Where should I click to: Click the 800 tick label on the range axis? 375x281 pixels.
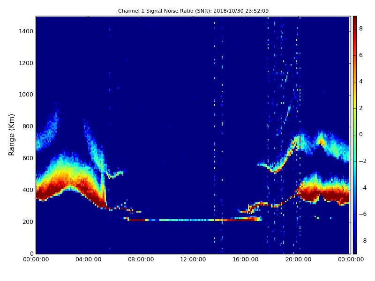[28, 126]
